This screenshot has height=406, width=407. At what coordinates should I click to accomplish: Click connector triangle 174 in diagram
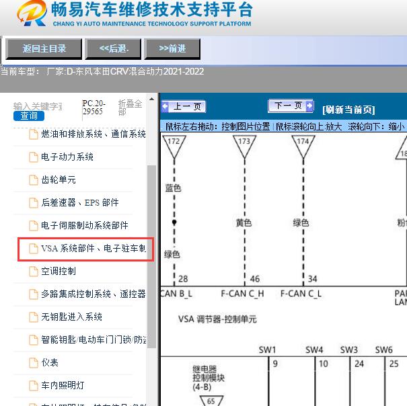pyautogui.click(x=303, y=146)
